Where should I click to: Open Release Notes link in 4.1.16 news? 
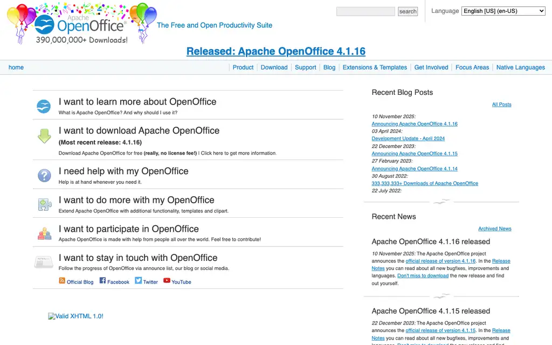[x=501, y=261]
